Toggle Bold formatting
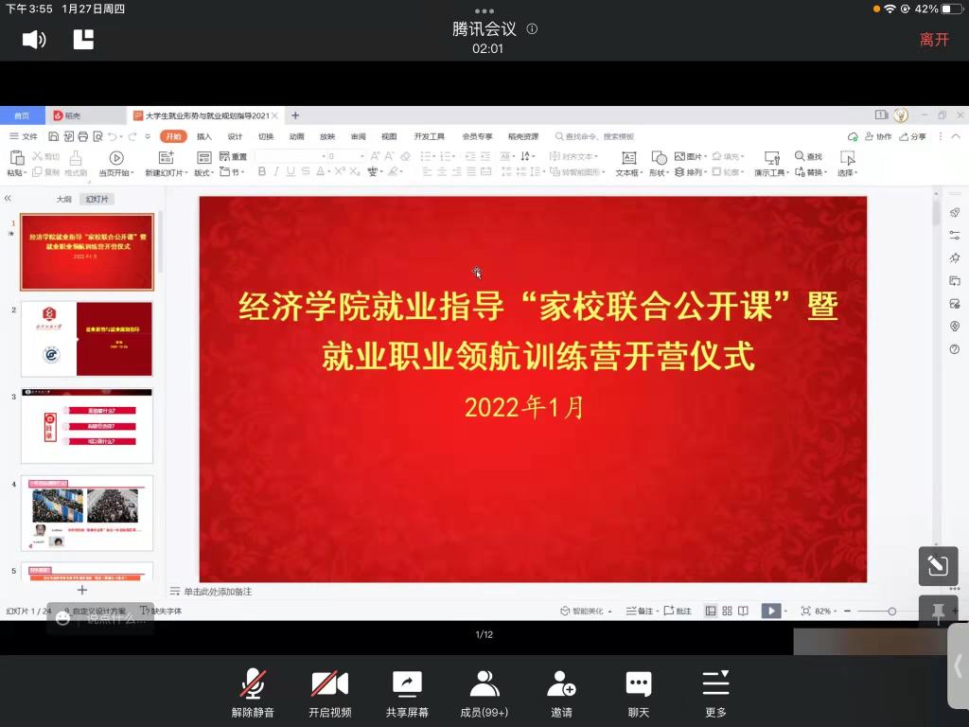 (x=261, y=171)
